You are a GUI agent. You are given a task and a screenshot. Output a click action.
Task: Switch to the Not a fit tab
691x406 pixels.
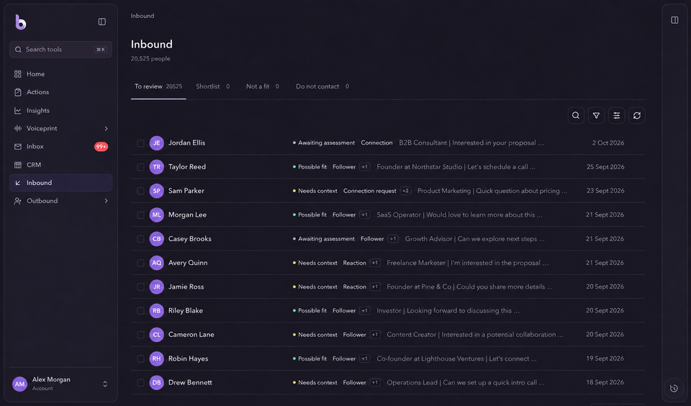click(262, 87)
